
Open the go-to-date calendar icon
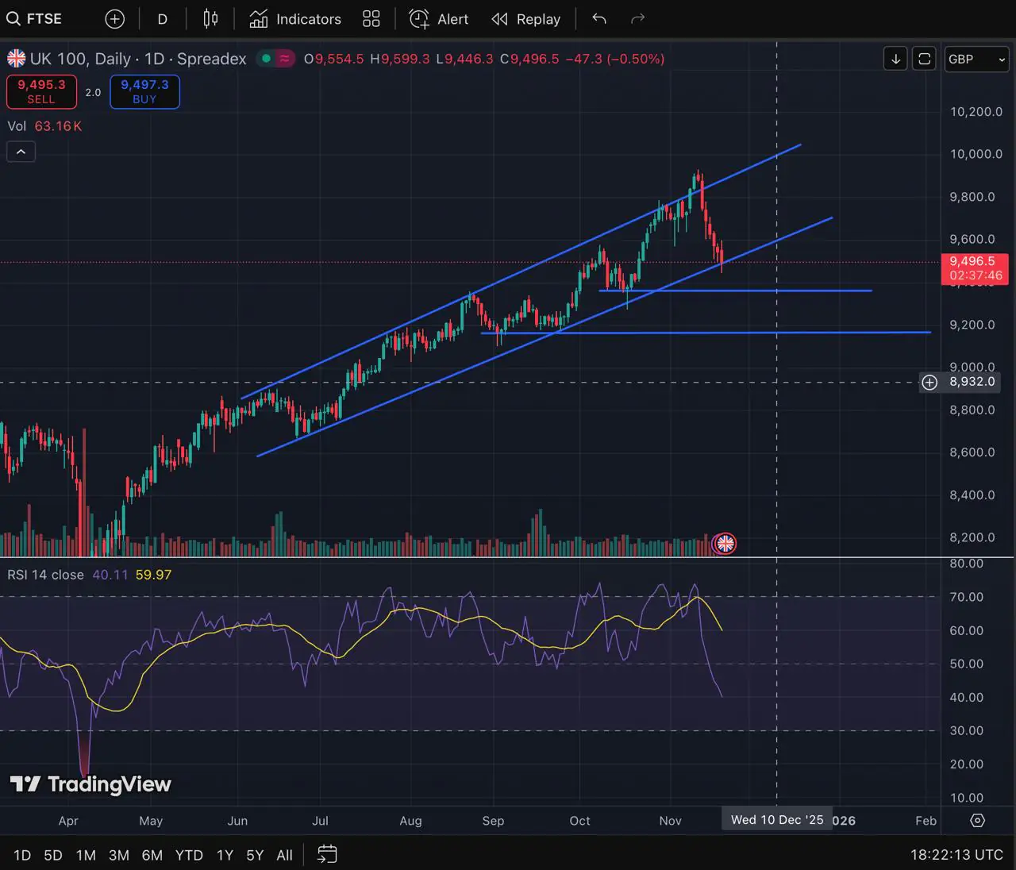coord(327,855)
